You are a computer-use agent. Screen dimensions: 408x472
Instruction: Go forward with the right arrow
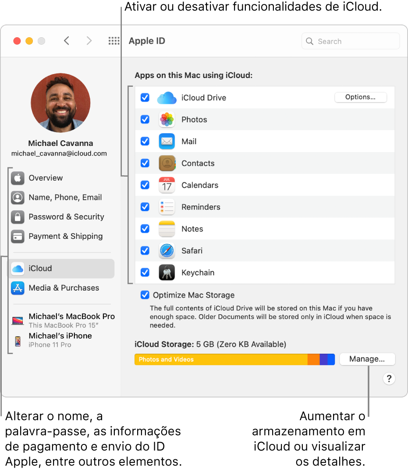click(x=89, y=41)
